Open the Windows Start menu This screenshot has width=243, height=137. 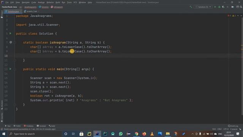(4, 134)
